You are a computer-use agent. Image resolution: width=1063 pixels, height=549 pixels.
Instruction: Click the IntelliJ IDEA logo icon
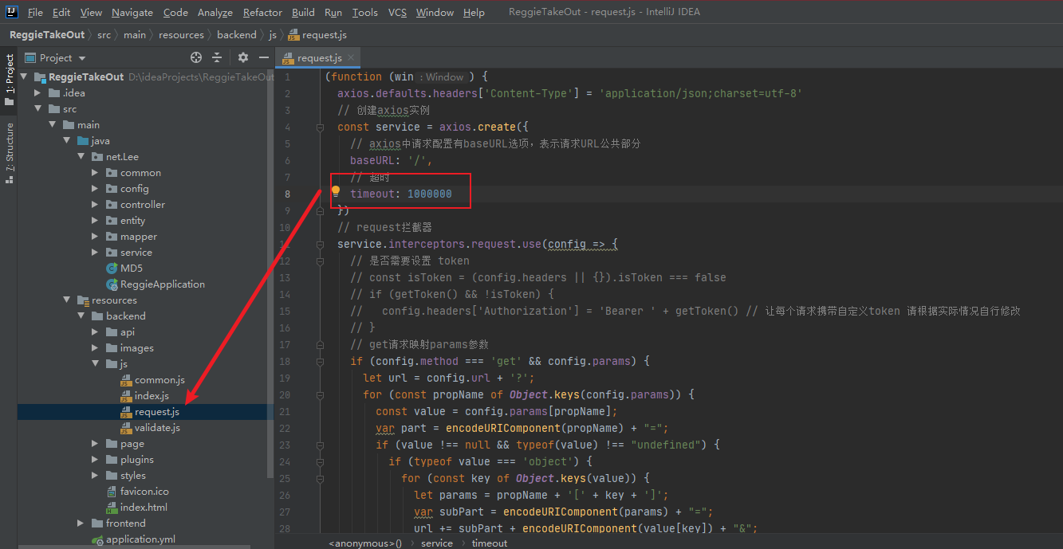pyautogui.click(x=11, y=12)
